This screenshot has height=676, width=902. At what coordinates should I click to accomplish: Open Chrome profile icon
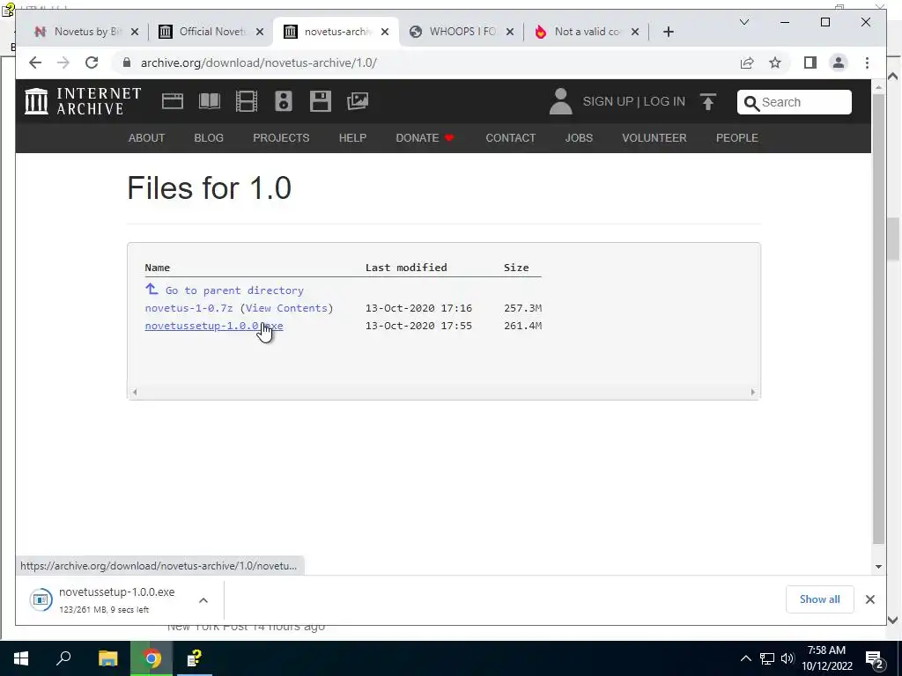point(839,62)
